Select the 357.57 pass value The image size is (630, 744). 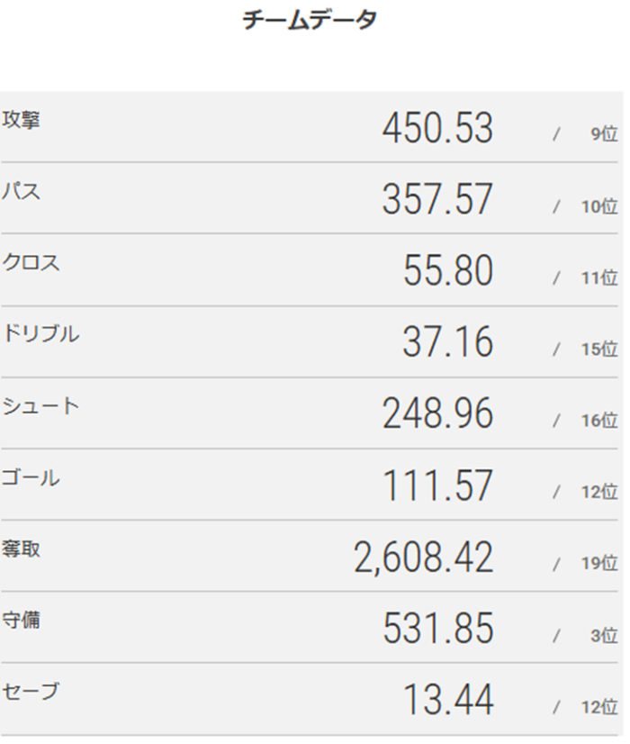tap(437, 200)
